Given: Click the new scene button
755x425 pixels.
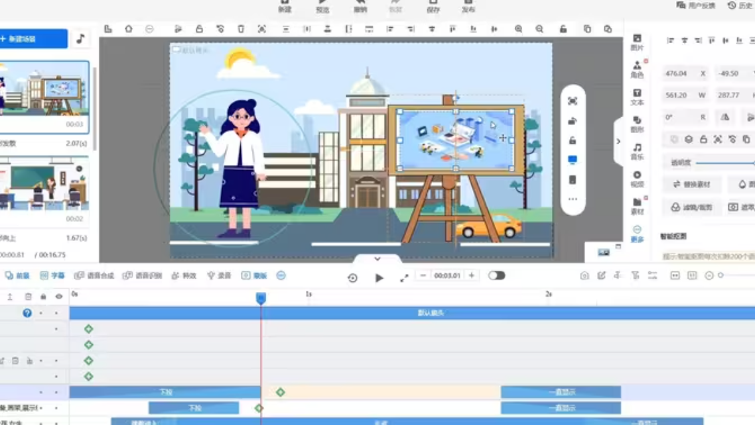Looking at the screenshot, I should point(33,39).
